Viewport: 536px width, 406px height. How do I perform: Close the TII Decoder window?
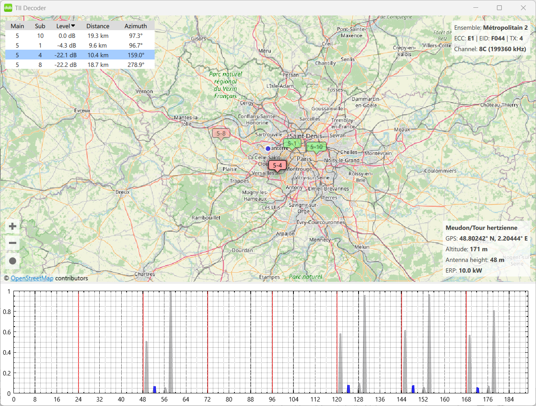point(523,8)
